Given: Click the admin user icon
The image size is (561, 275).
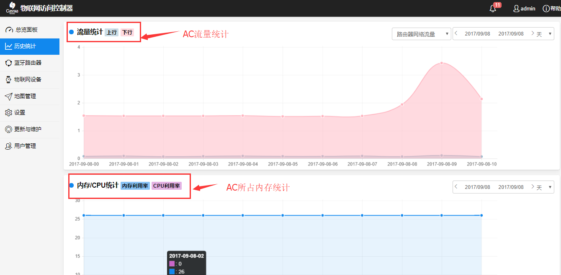Looking at the screenshot, I should 516,9.
